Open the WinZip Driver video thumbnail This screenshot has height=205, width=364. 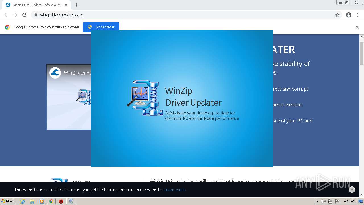coord(69,97)
